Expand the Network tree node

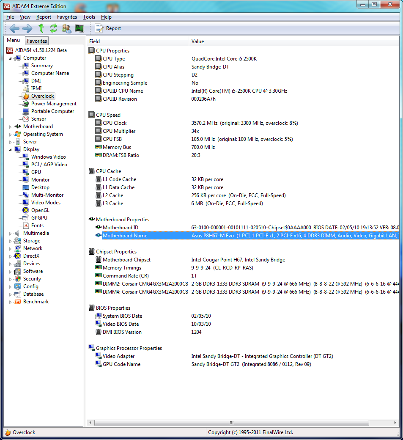click(x=11, y=249)
